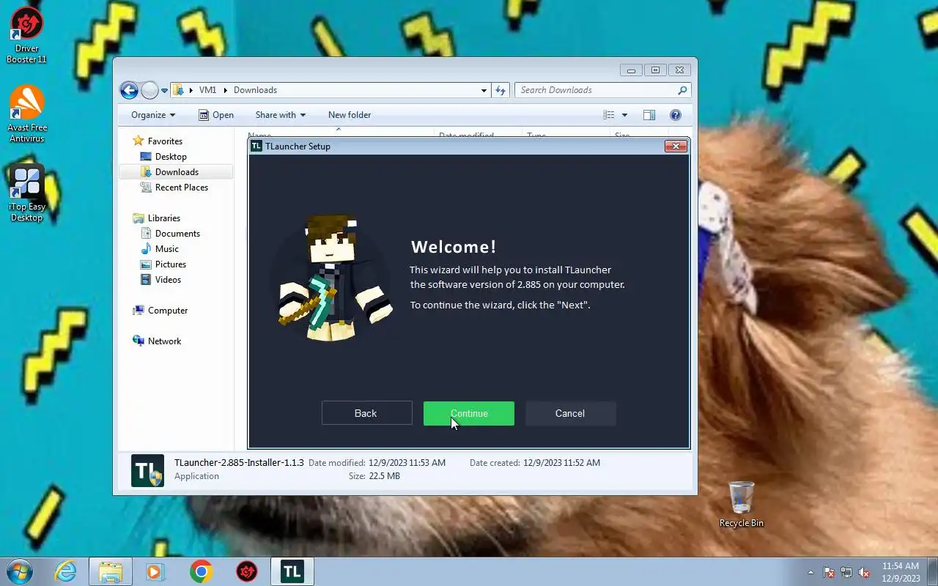
Task: Open the Windows Start menu
Action: [x=20, y=571]
